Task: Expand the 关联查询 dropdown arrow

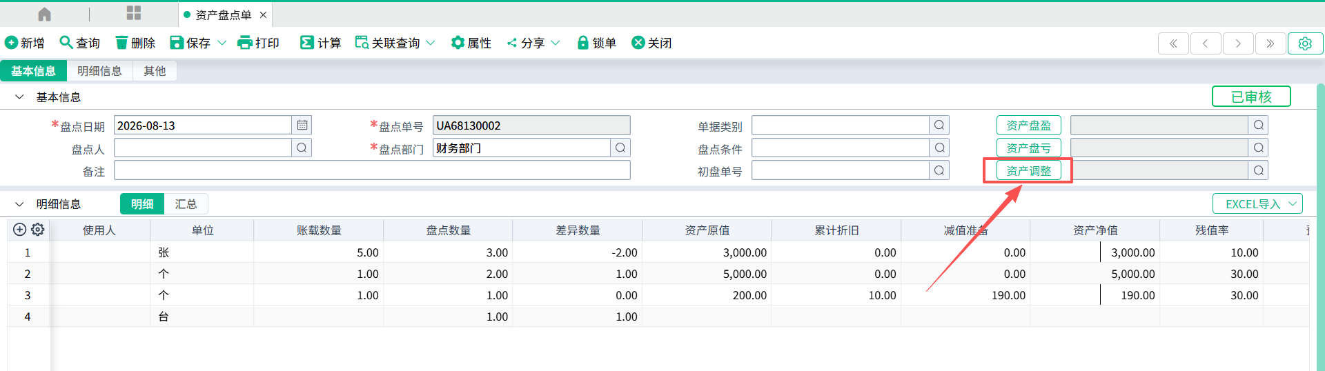Action: click(431, 43)
